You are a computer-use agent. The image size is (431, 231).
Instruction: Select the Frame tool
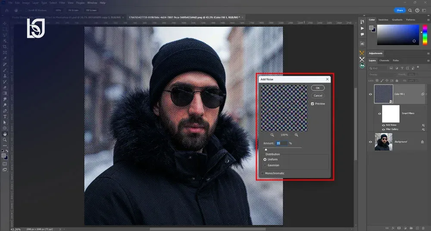tap(5, 52)
